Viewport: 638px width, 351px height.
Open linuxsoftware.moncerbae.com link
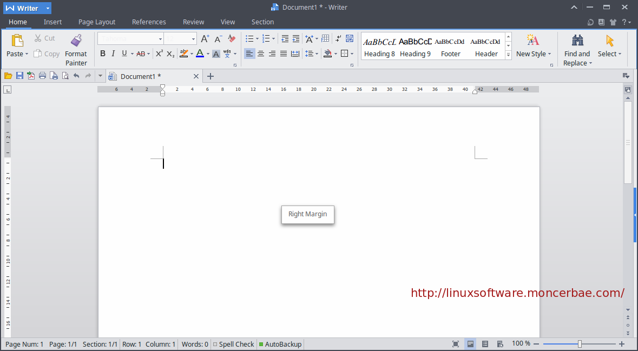pyautogui.click(x=517, y=293)
